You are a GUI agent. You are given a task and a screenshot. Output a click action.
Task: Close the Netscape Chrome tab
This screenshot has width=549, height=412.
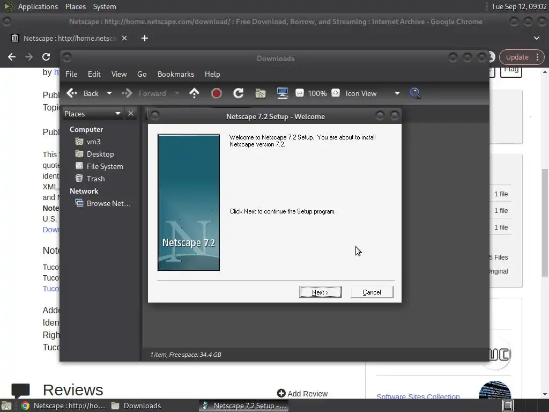(x=124, y=38)
